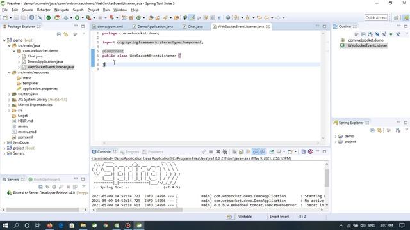Expand demo in Spring Explorer

pyautogui.click(x=336, y=136)
